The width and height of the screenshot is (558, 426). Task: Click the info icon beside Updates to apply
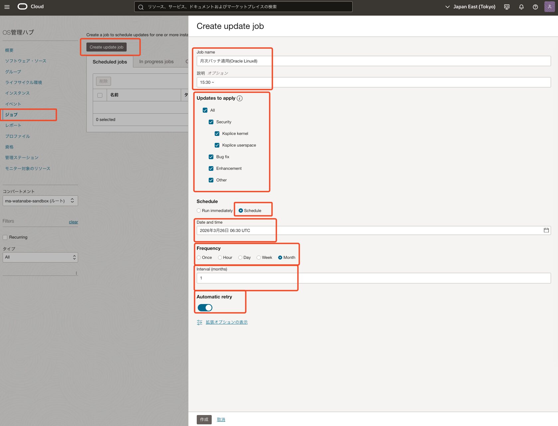pyautogui.click(x=240, y=98)
